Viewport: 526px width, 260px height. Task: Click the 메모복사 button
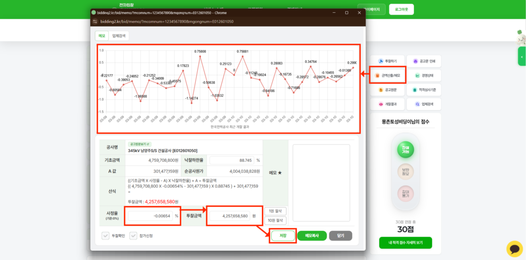click(312, 236)
